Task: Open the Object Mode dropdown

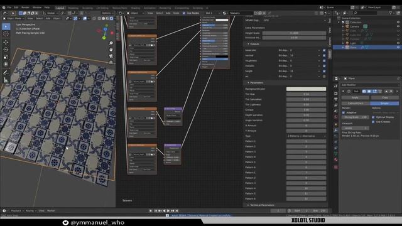Action: 13,18
